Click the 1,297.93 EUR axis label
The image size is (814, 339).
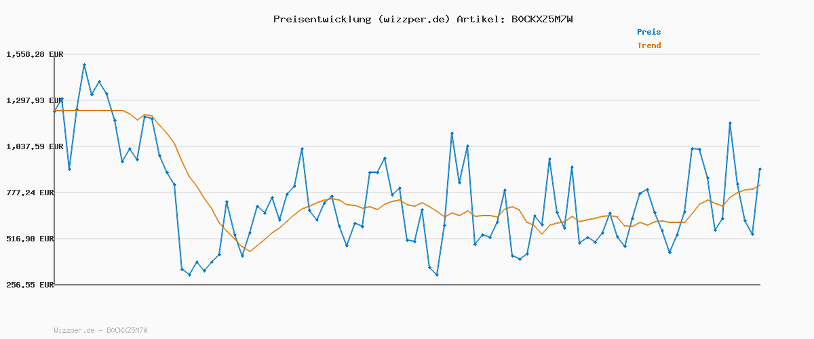[x=35, y=100]
